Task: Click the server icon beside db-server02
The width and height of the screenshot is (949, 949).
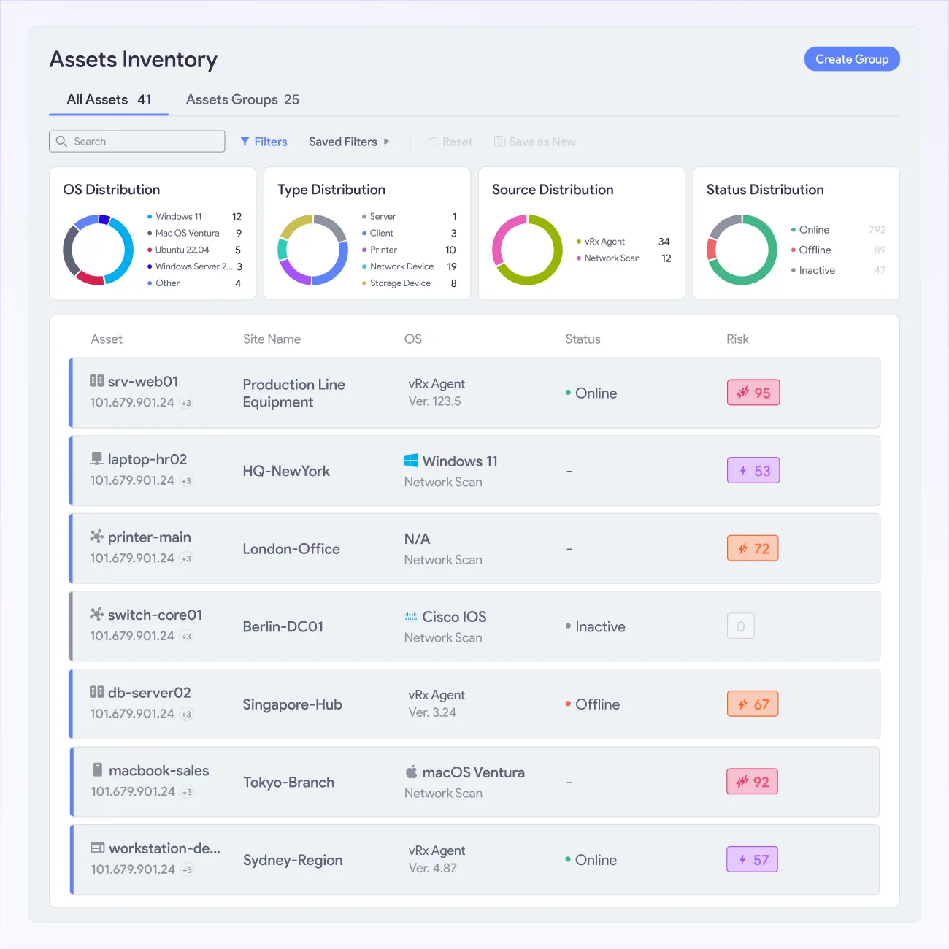Action: (x=96, y=691)
